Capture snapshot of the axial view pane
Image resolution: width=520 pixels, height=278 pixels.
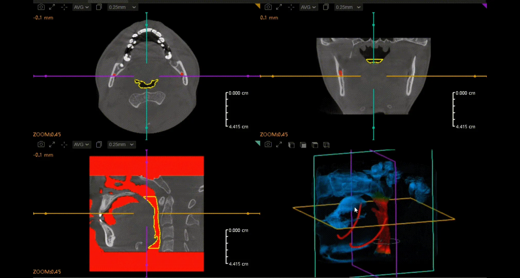tap(41, 7)
